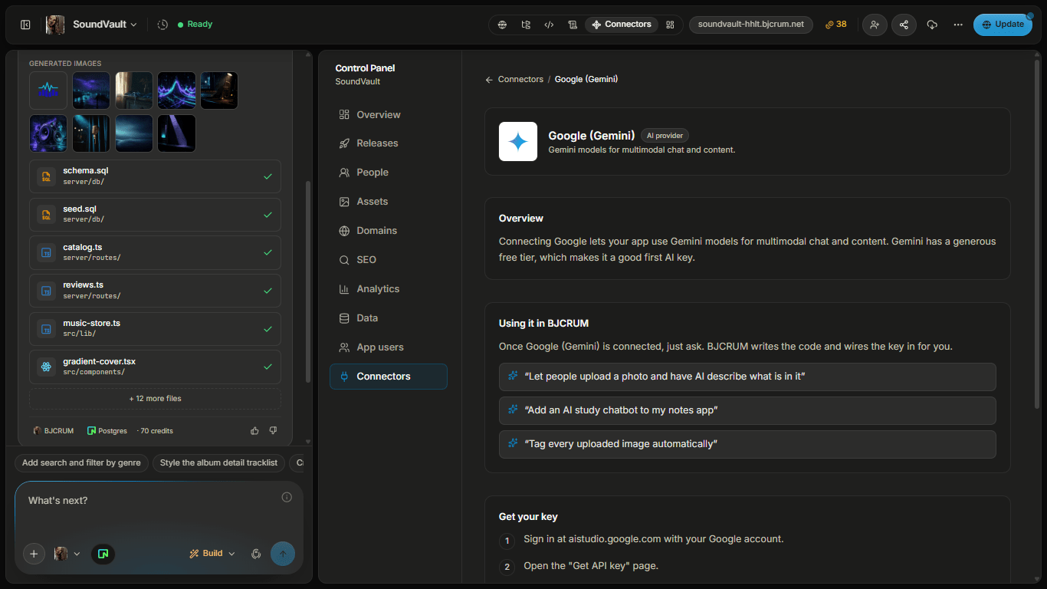Screen dimensions: 1047x589
Task: Click the 'Add an AI study chatbot' prompt
Action: 747,410
